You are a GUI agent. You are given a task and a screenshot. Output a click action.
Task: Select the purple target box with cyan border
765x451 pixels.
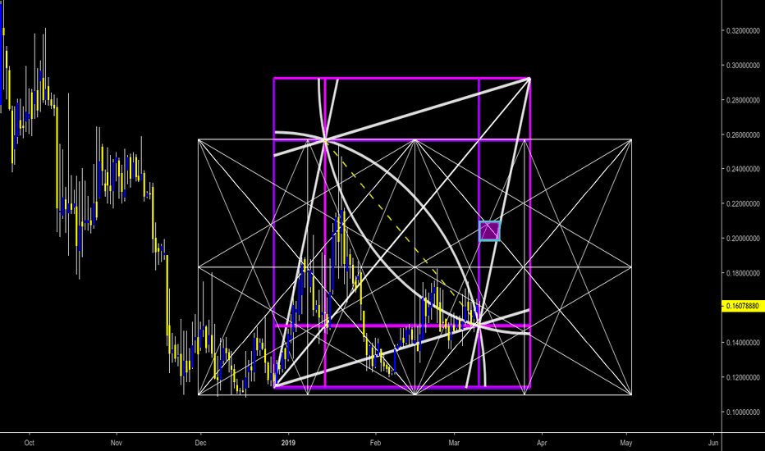pos(489,231)
